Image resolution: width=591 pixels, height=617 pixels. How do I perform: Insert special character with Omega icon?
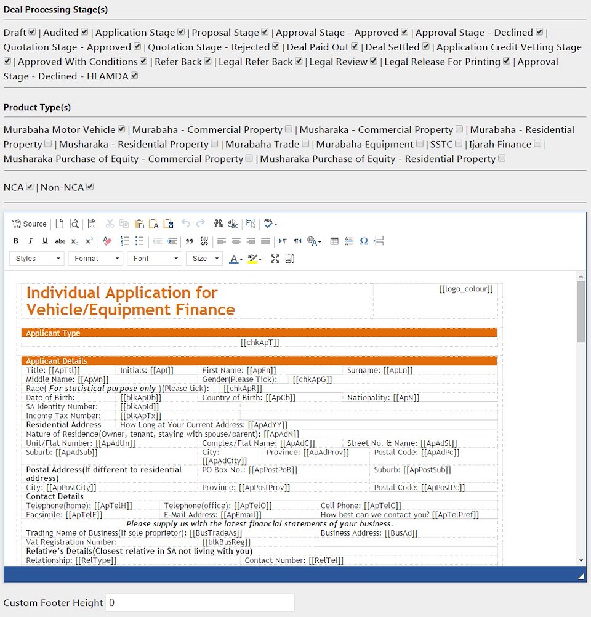(364, 241)
